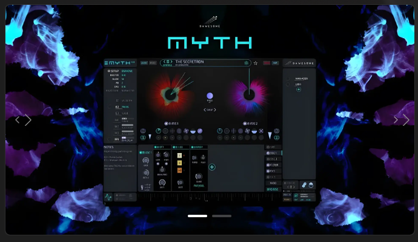The height and width of the screenshot is (242, 418).
Task: Favorite the preset with the star icon
Action: pos(256,63)
